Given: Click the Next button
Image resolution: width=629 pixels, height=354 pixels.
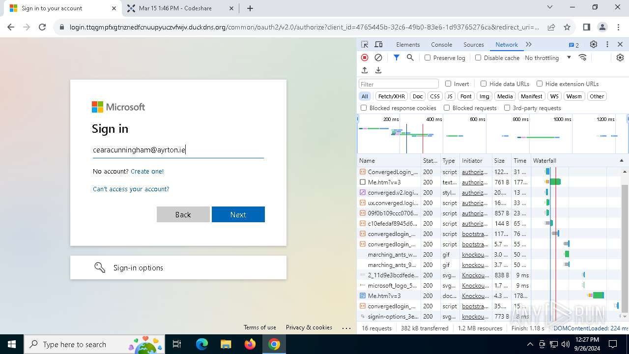Looking at the screenshot, I should 238,214.
